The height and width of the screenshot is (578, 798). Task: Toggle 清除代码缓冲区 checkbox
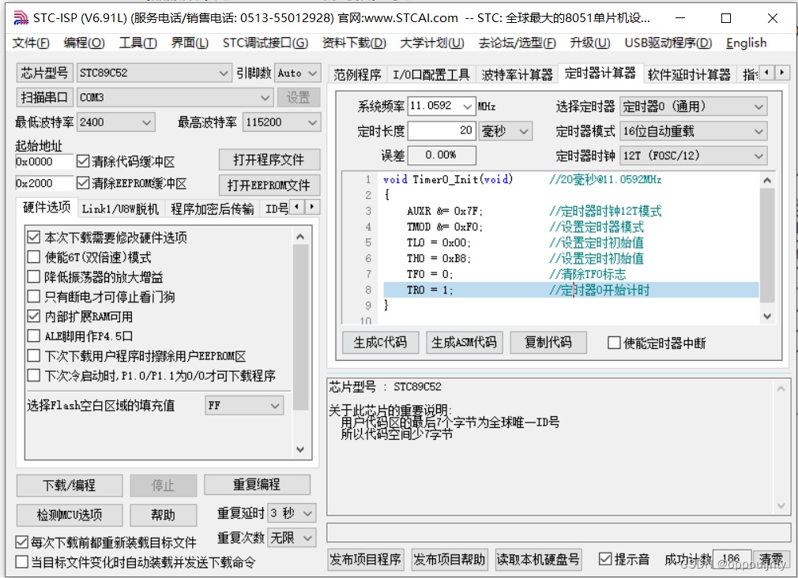[x=83, y=161]
